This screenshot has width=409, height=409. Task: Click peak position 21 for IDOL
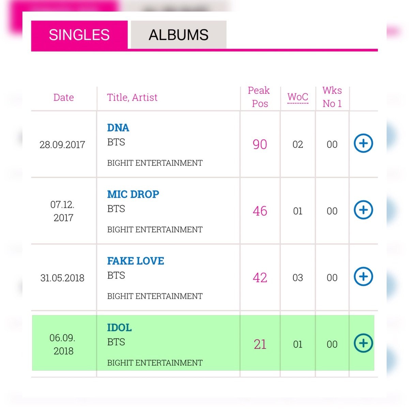[x=260, y=344]
